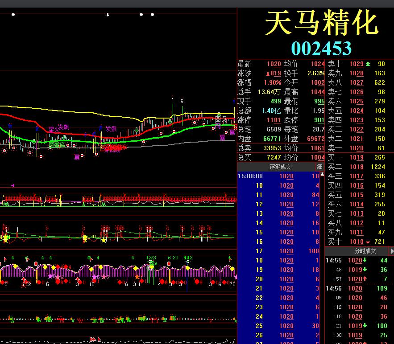Image resolution: width=394 pixels, height=344 pixels.
Task: Click the 总买 value 7247
Action: coord(274,158)
